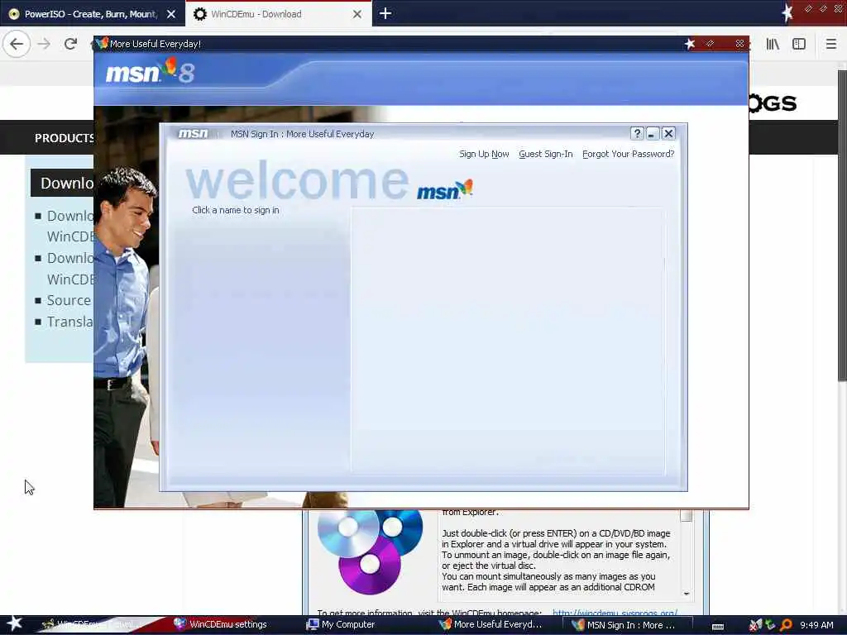
Task: Open the Firefox hamburger menu
Action: pos(830,44)
